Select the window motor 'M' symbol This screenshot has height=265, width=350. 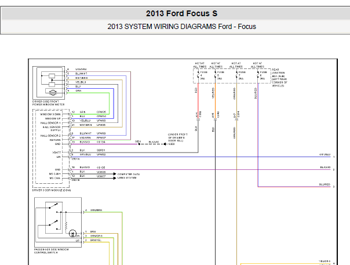click(53, 93)
